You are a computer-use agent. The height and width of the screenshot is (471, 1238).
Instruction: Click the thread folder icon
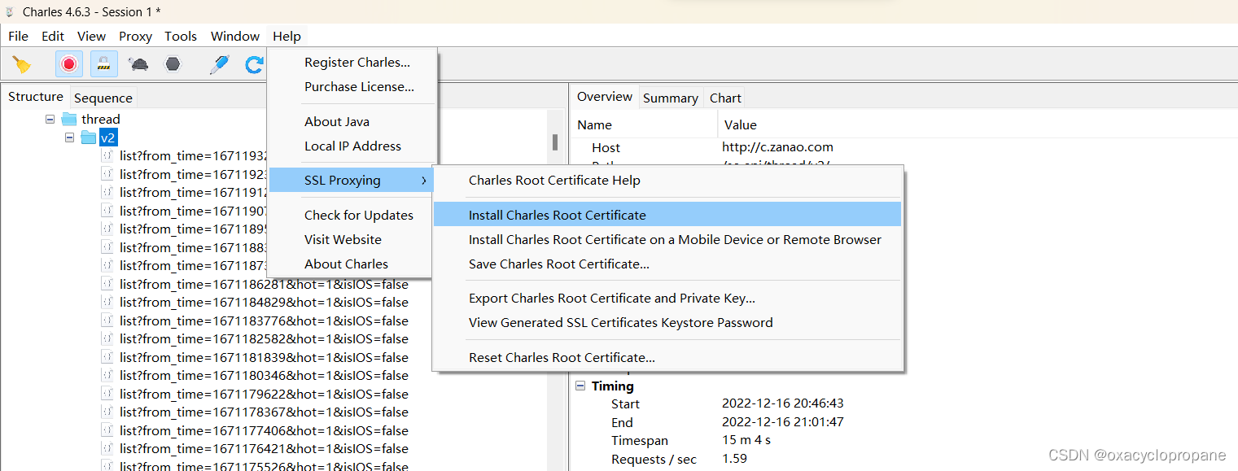(69, 120)
